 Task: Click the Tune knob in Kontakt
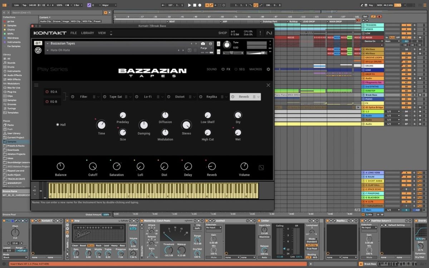pyautogui.click(x=227, y=45)
